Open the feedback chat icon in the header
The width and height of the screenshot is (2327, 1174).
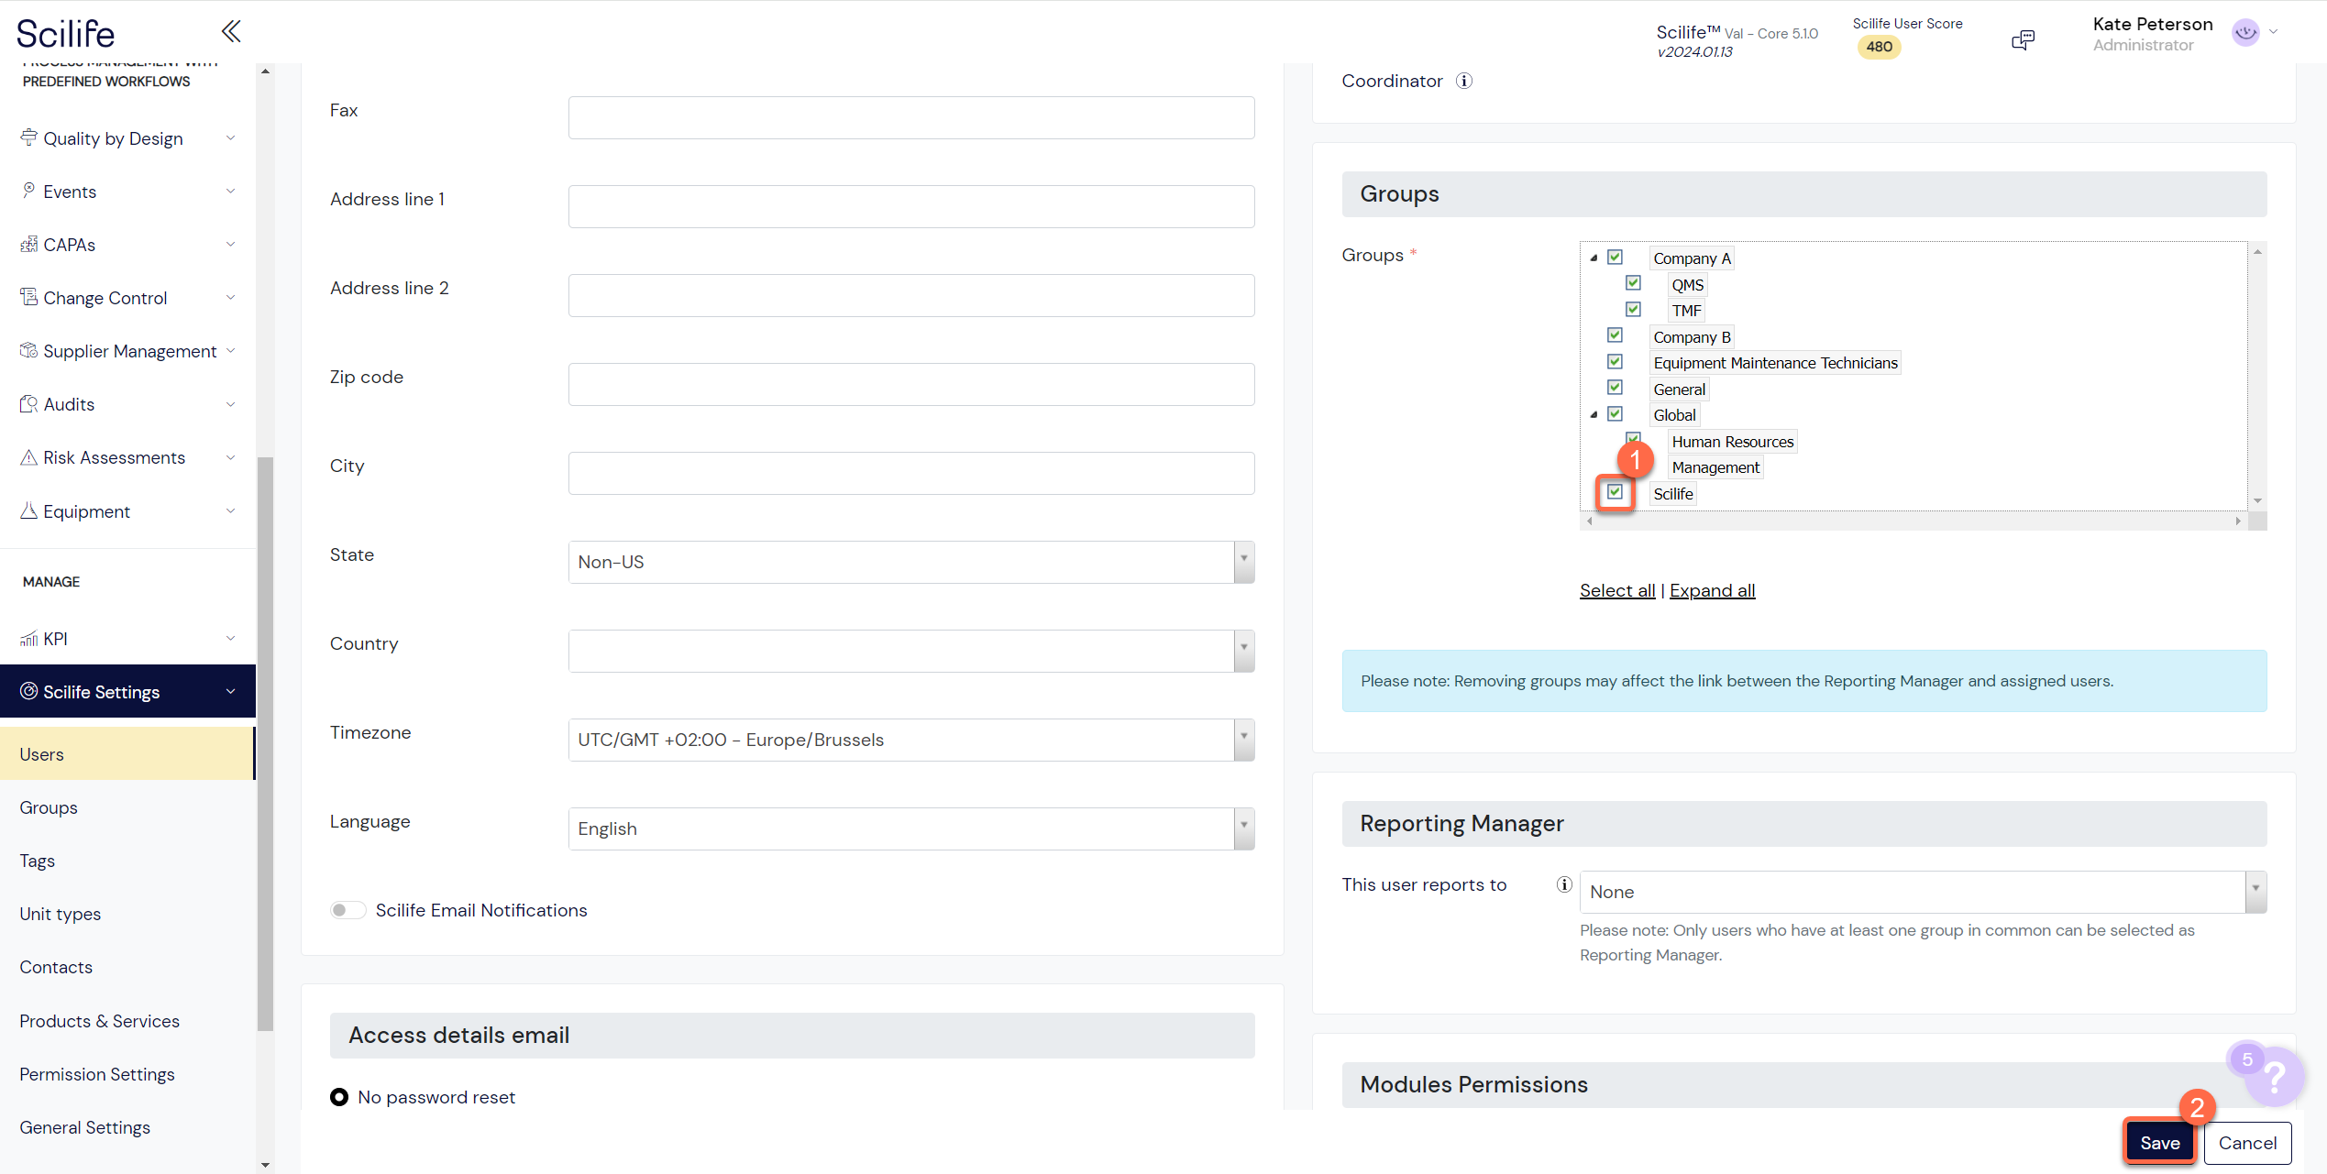pyautogui.click(x=2024, y=39)
